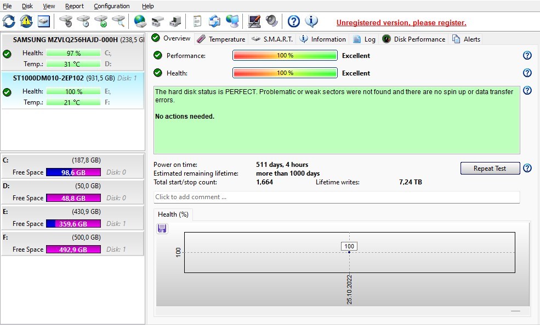Switch to the Alerts tab
Viewport: 540px width, 325px height.
[466, 39]
